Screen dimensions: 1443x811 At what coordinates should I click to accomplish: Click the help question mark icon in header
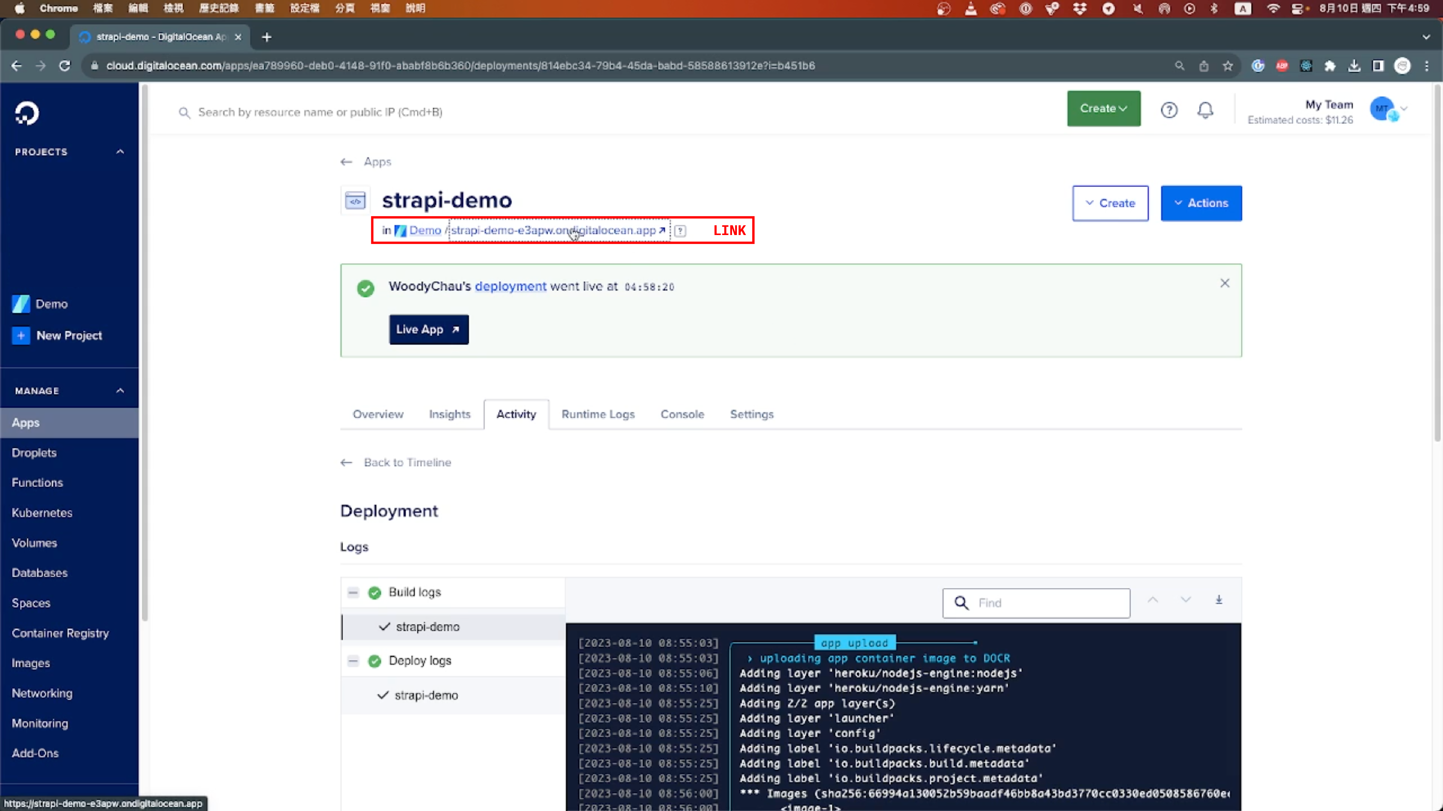(1169, 110)
